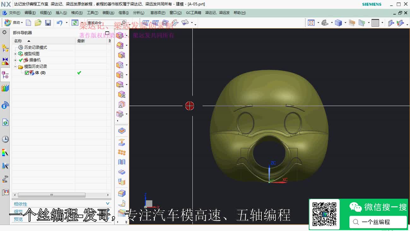Viewport: 410px width, 231px height.
Task: Click the 部件导航器 panel title
Action: click(x=22, y=33)
